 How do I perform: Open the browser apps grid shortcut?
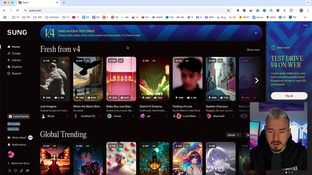tap(5, 17)
